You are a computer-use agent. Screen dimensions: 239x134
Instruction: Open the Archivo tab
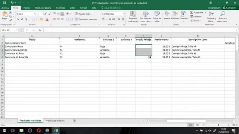click(x=5, y=8)
